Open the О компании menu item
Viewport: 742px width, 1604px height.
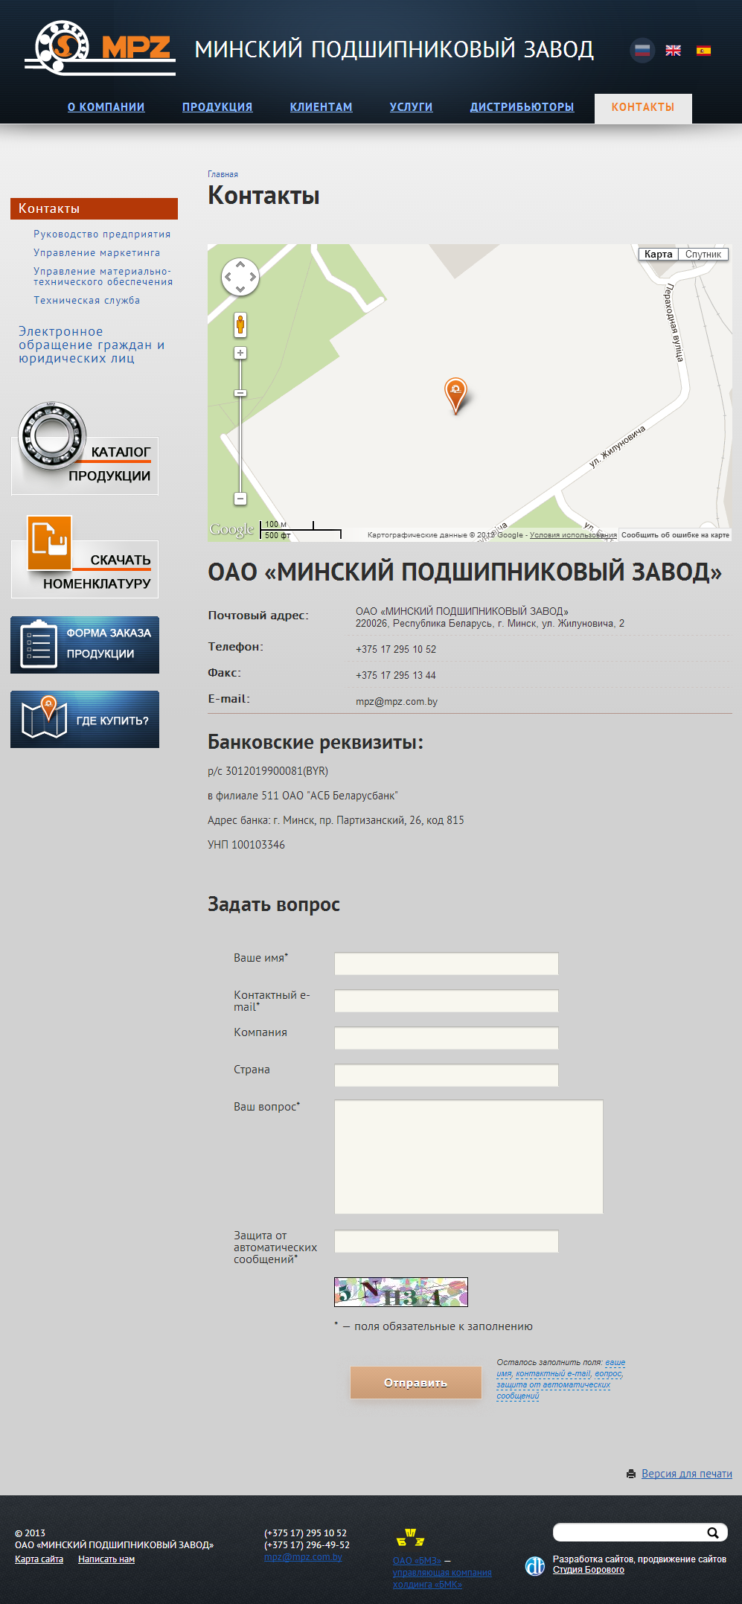(106, 107)
